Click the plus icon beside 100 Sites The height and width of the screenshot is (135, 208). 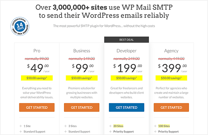[x=155, y=126]
